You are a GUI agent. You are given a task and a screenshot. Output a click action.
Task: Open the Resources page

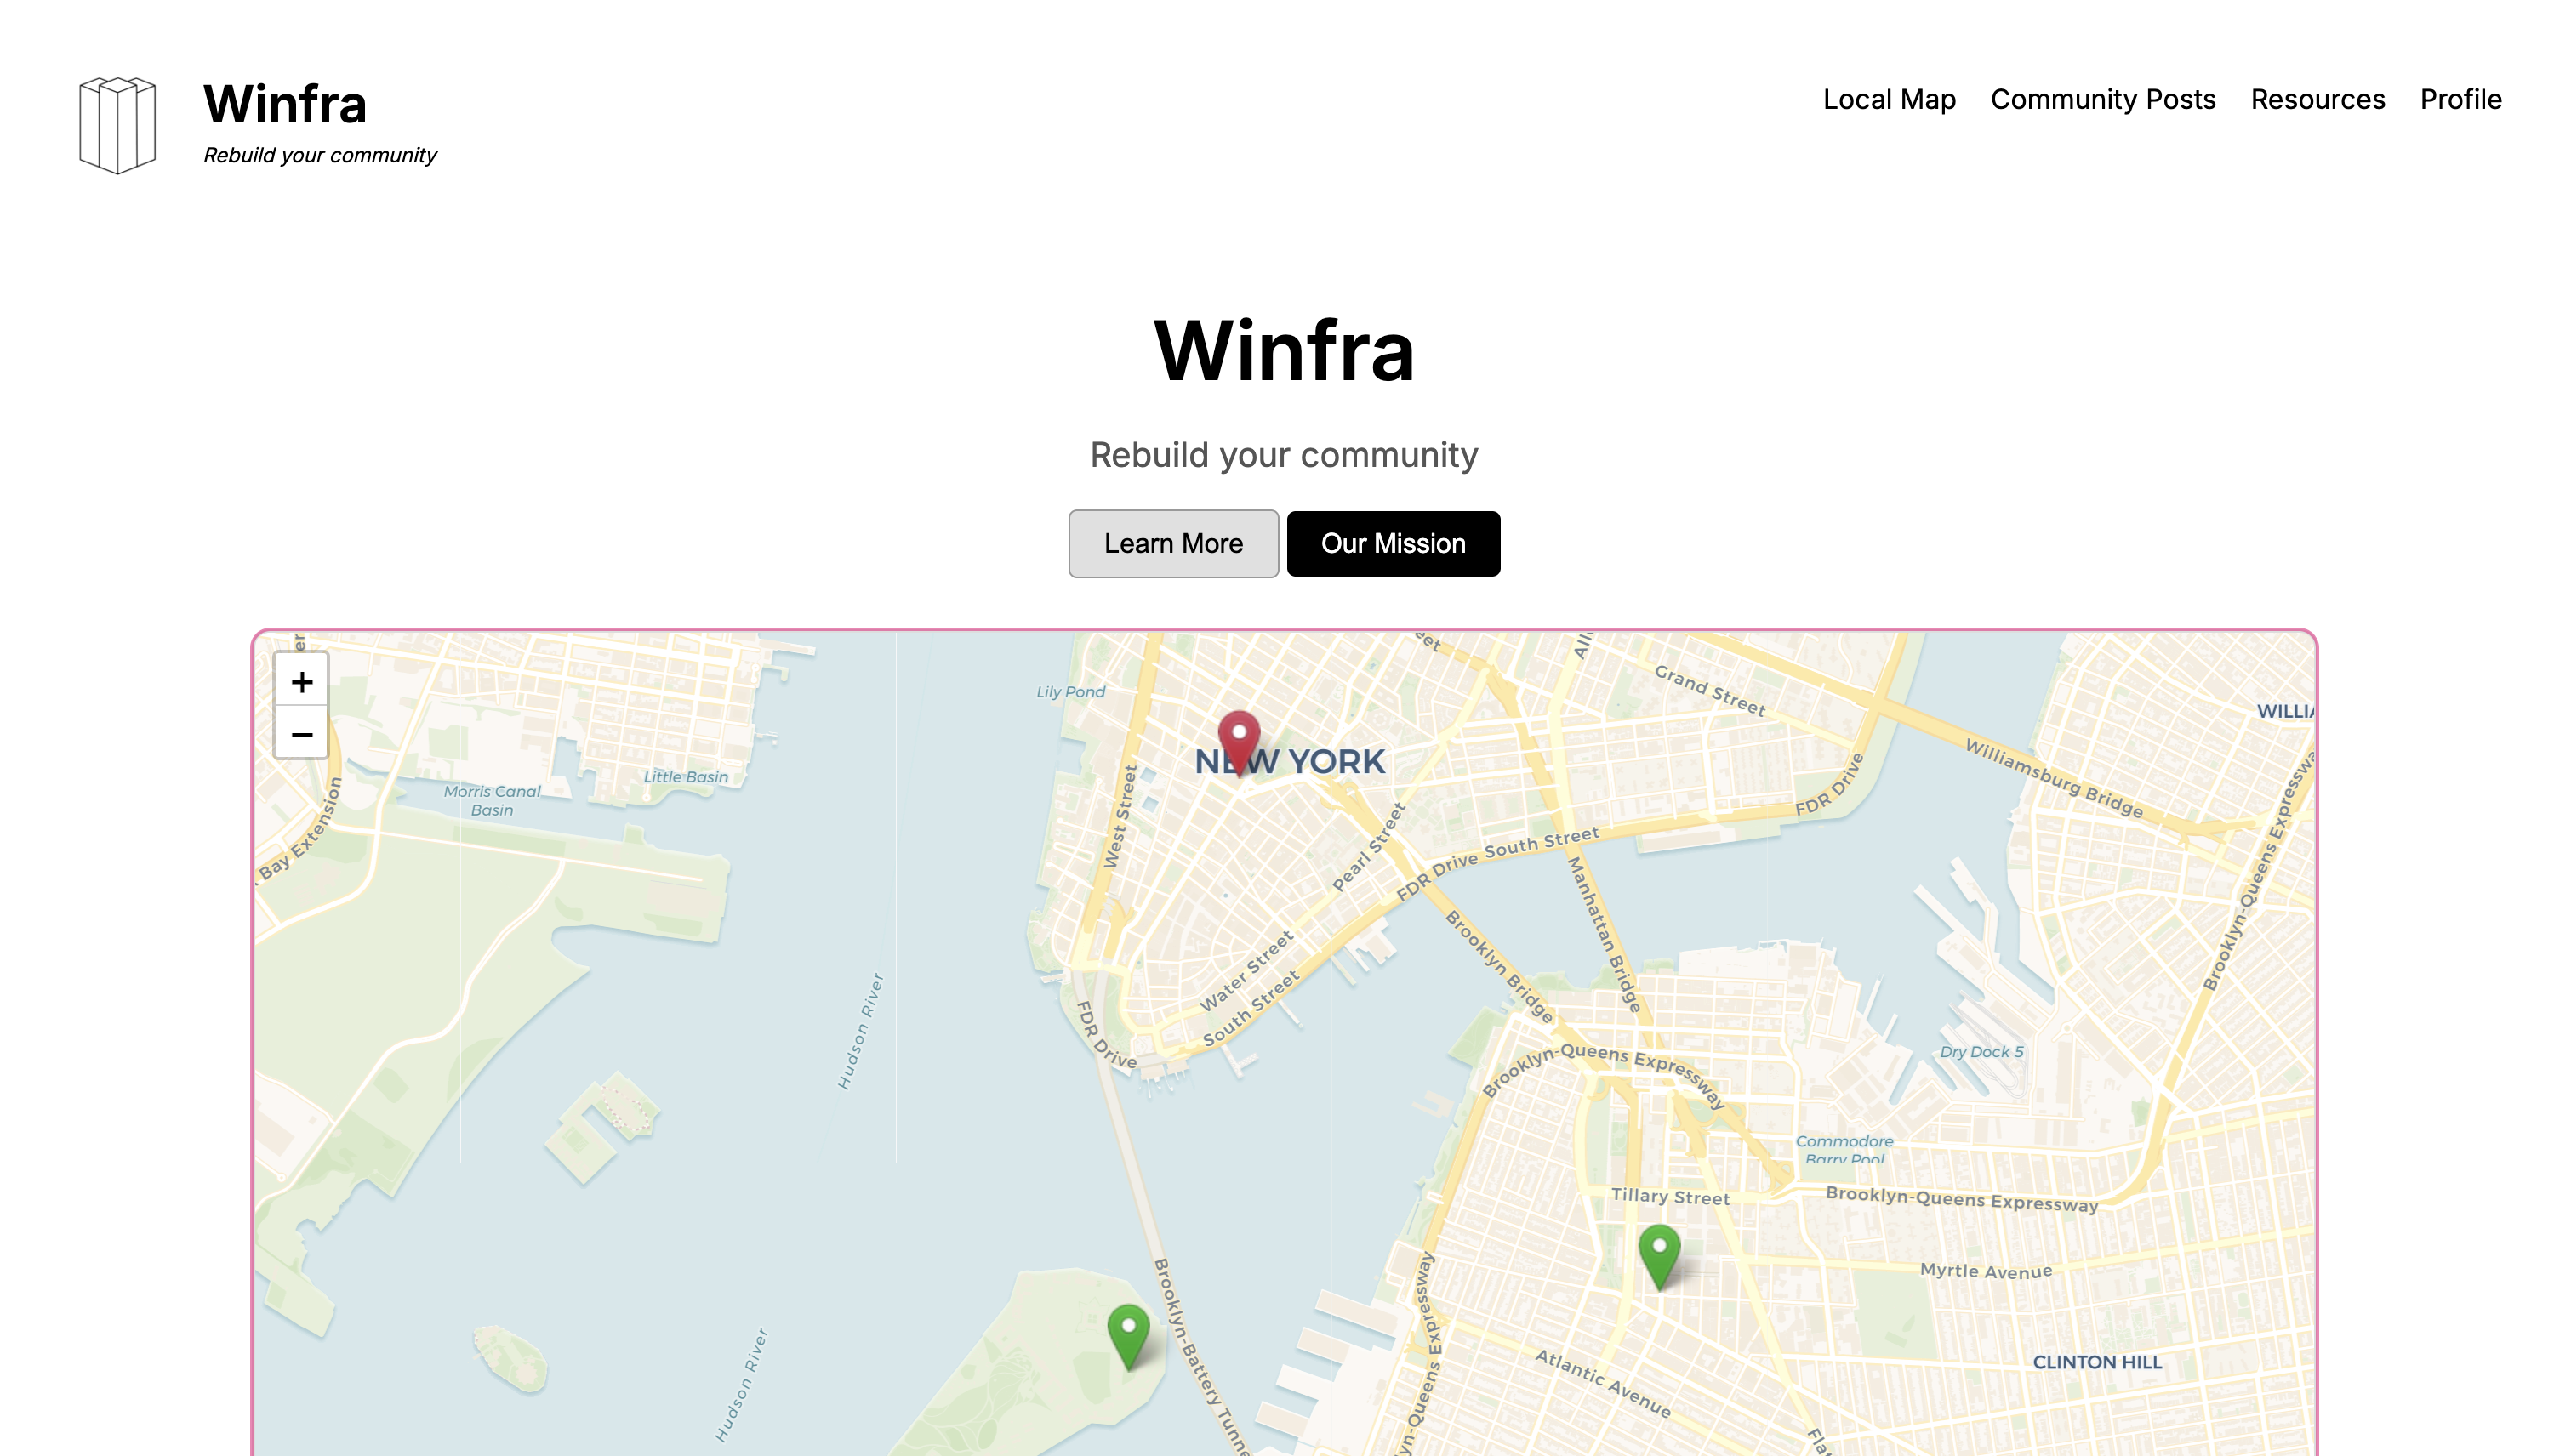tap(2317, 99)
